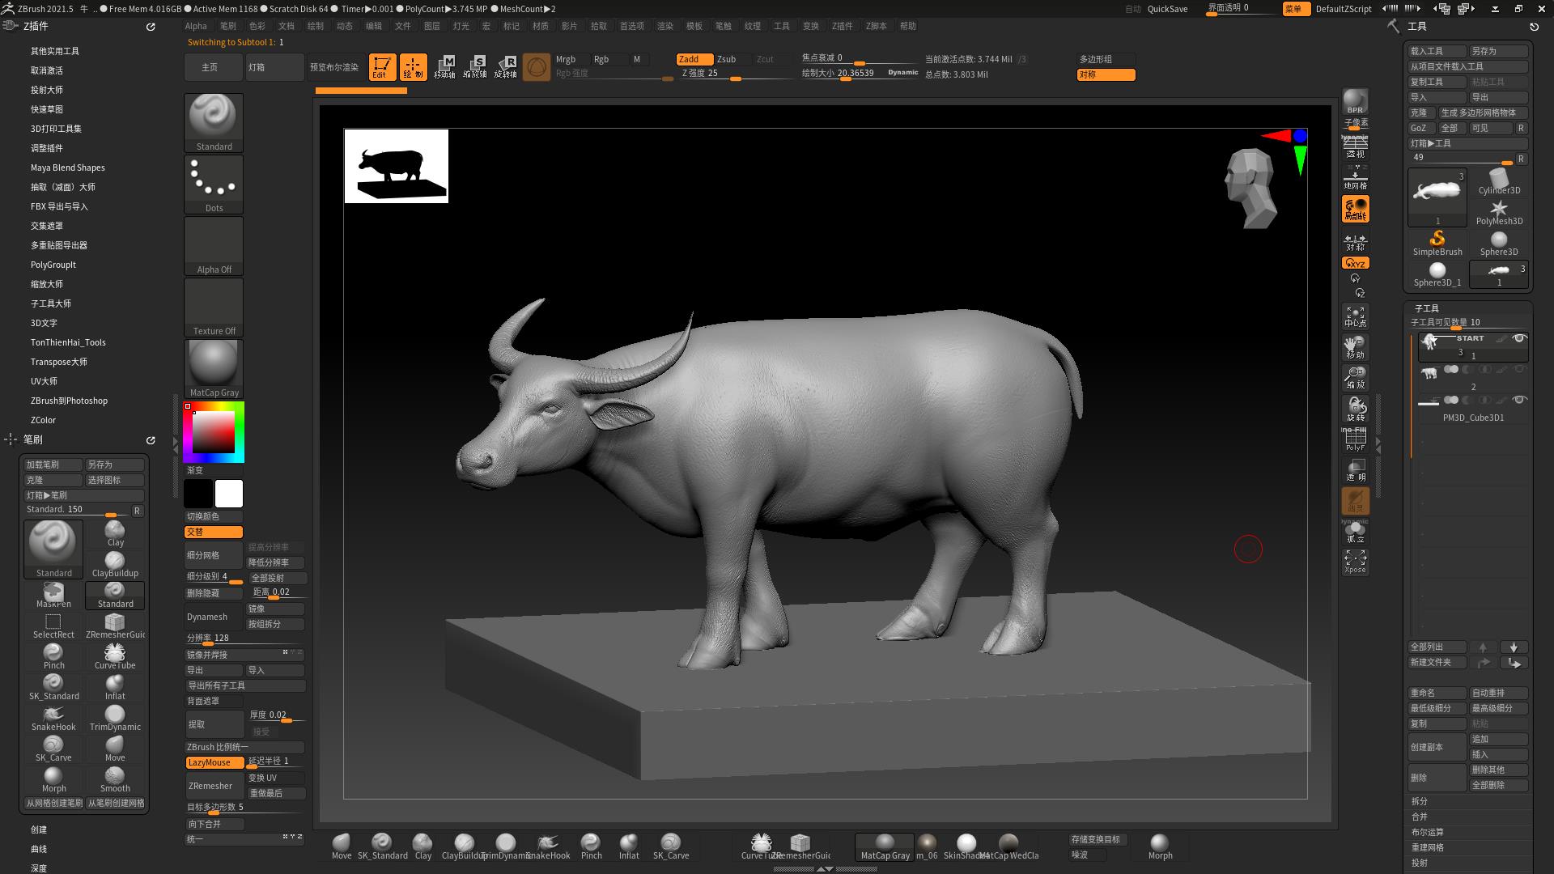The width and height of the screenshot is (1554, 874).
Task: Open the Alpha menu
Action: pos(196,26)
